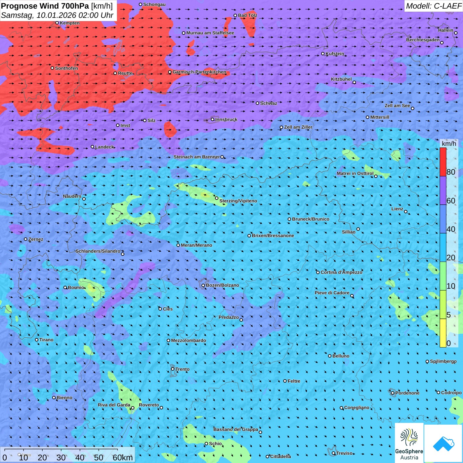Select the "Berchtesgaden" label
Screen dimensions: 463x463
click(x=423, y=40)
